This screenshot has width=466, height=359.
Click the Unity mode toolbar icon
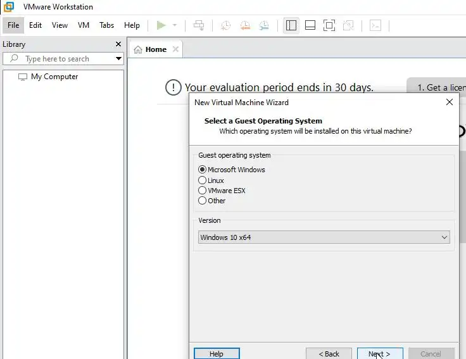coord(348,25)
